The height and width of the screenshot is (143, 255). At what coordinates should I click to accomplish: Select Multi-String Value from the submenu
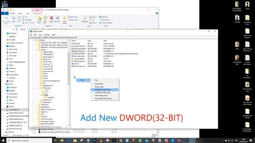point(105,95)
